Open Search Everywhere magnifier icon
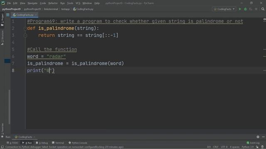This screenshot has height=149, width=266. point(263,9)
